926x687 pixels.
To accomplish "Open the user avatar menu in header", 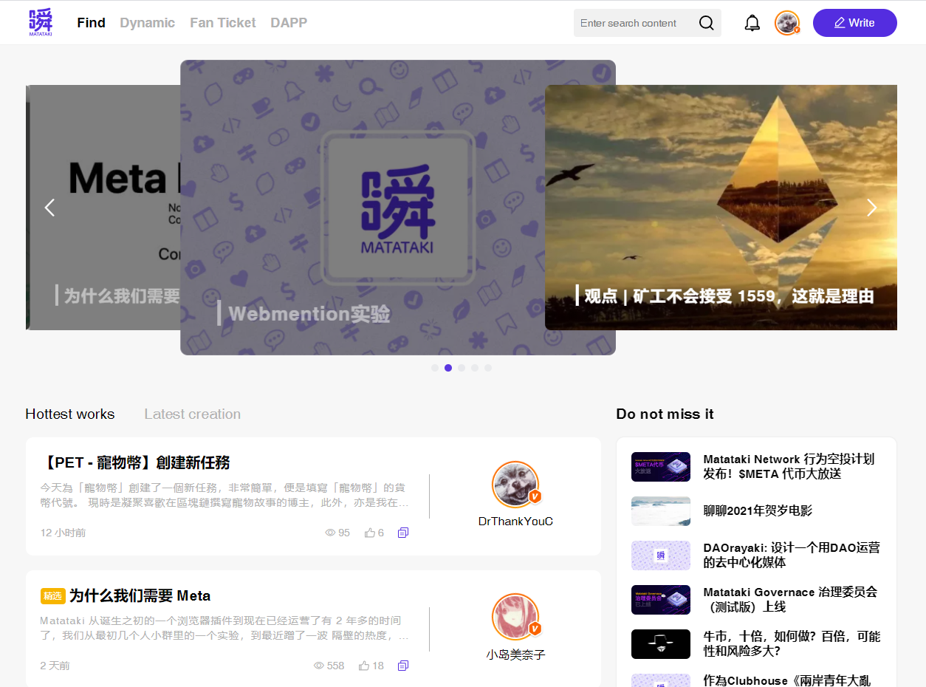I will click(x=787, y=23).
